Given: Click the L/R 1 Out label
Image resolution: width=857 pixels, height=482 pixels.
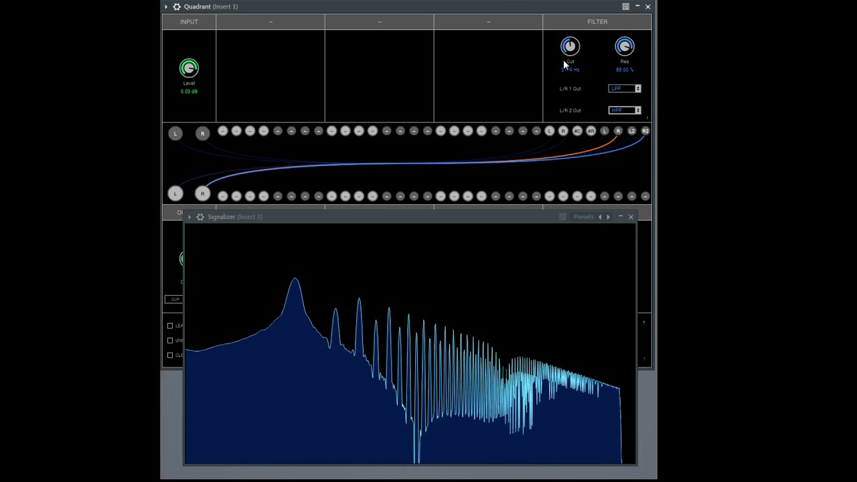Looking at the screenshot, I should click(570, 88).
